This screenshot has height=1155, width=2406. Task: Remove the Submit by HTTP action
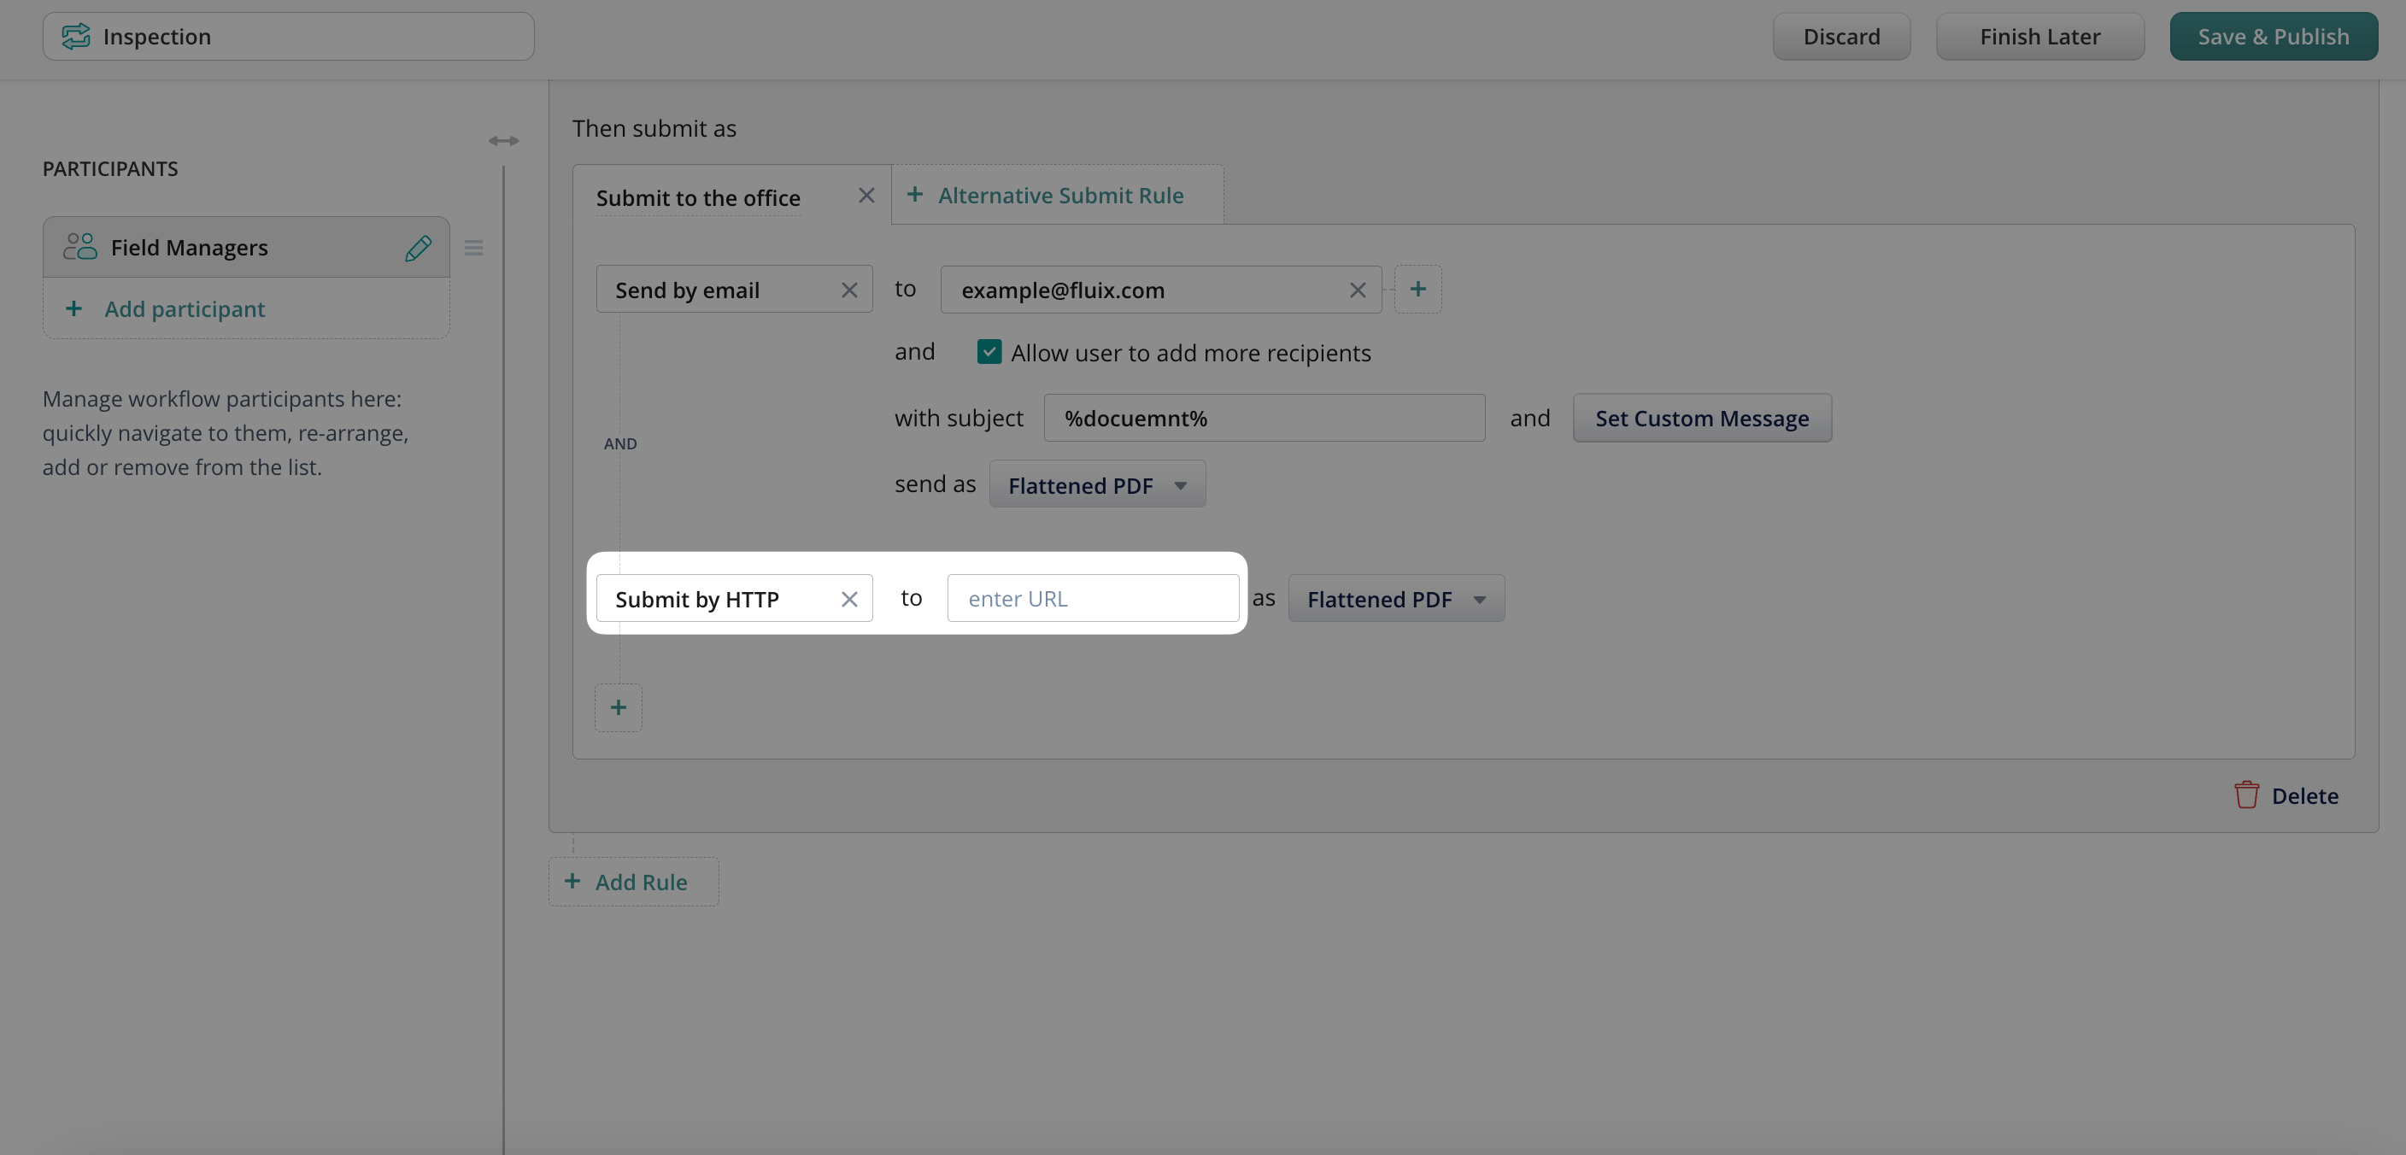848,599
